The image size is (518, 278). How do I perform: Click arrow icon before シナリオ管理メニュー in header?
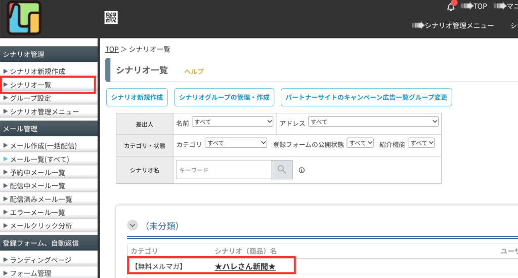tap(418, 25)
